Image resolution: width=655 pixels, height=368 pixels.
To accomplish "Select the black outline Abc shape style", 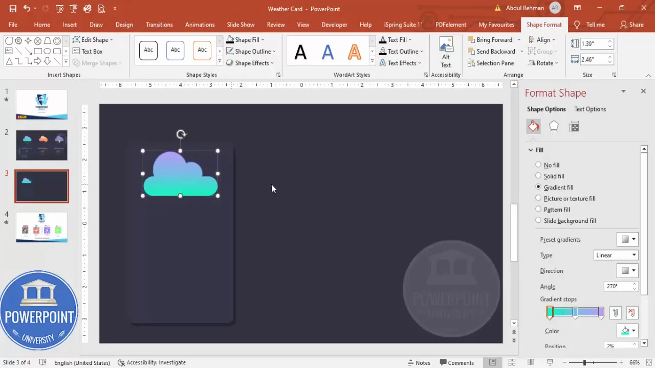I will click(x=148, y=50).
